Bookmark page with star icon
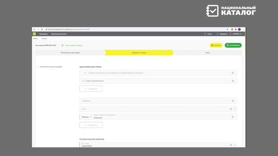Image resolution: width=278 pixels, height=156 pixels. (227, 29)
